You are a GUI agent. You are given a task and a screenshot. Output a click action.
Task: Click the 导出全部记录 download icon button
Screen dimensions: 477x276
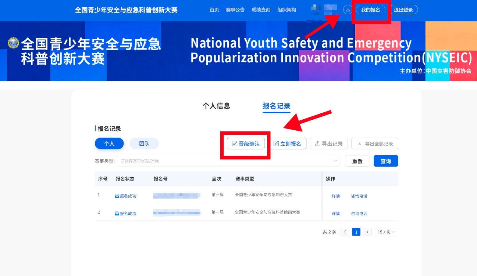click(x=375, y=144)
